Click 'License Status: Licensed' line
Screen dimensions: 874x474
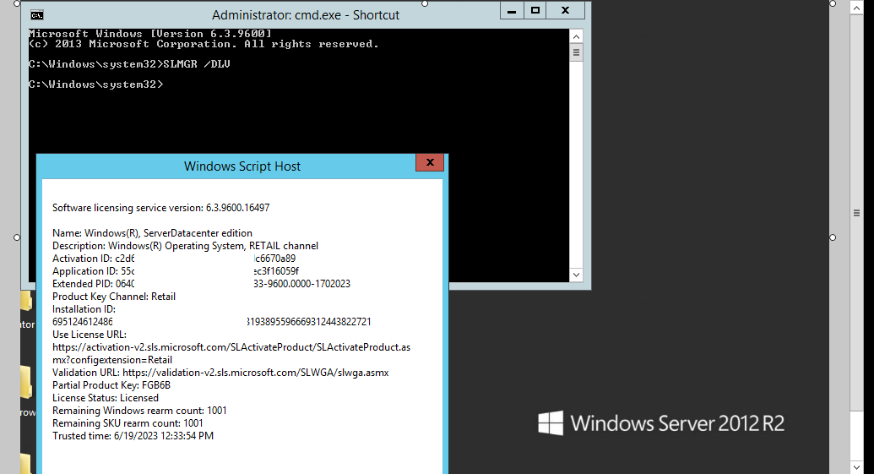[106, 398]
